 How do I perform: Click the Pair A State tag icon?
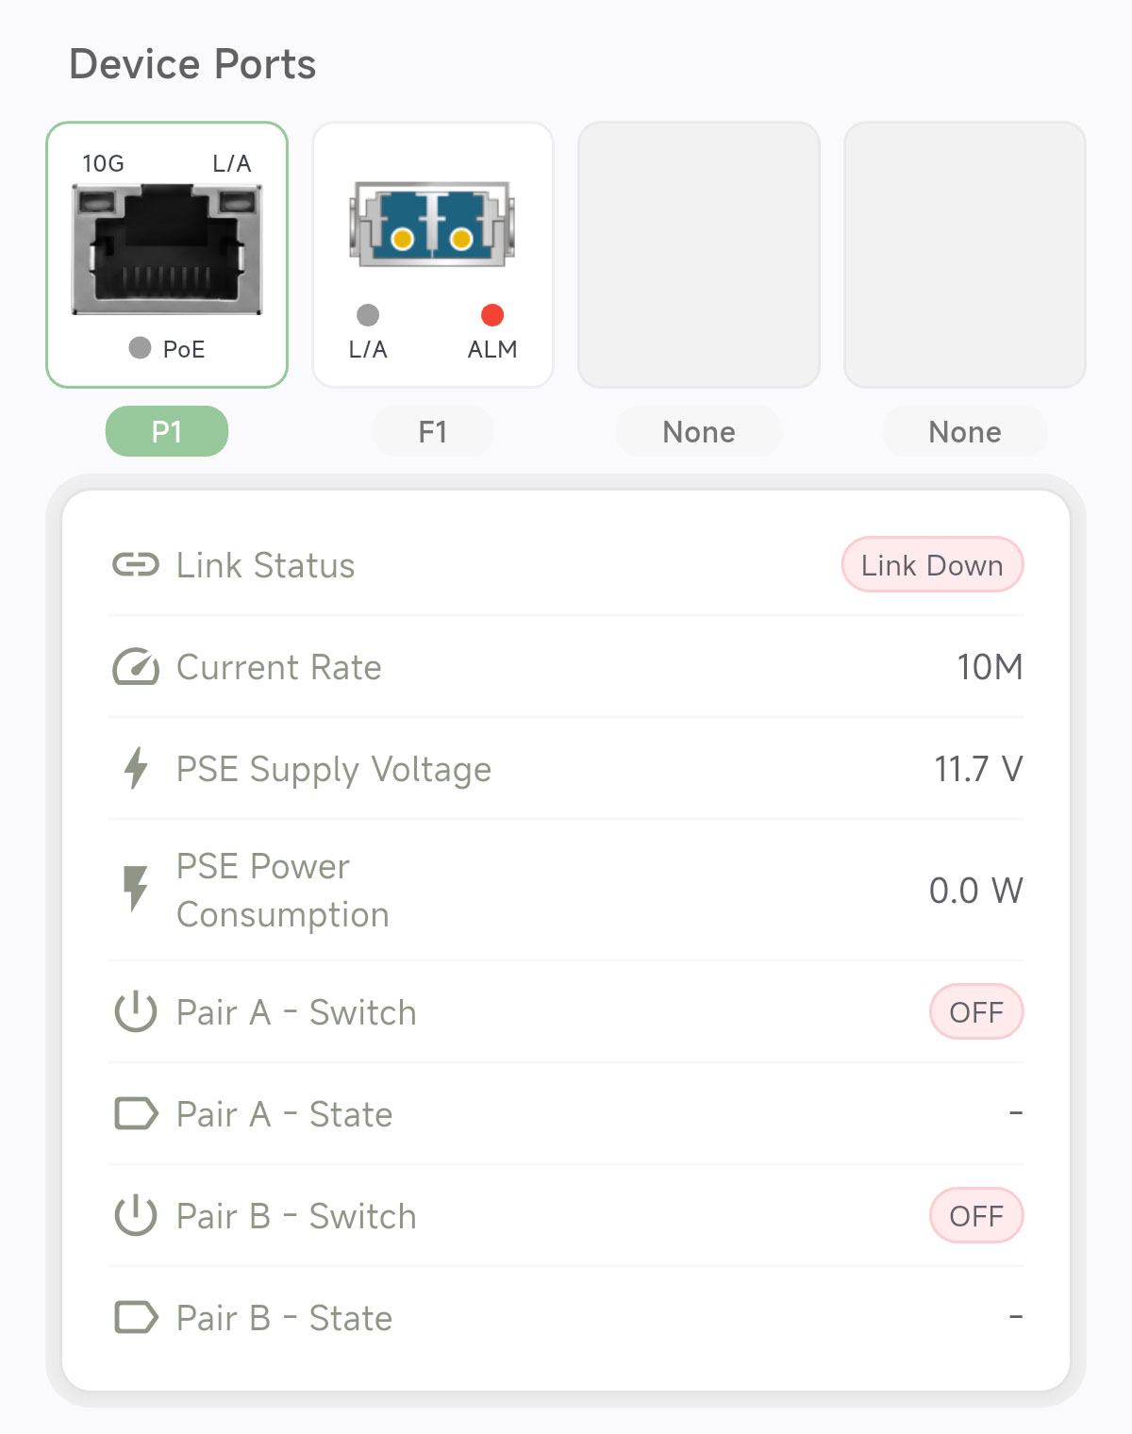pyautogui.click(x=136, y=1113)
